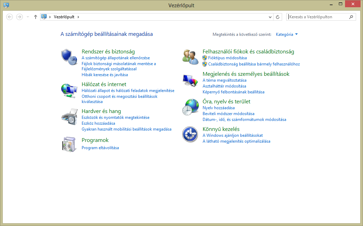Open Családbiztonság beállítása bármely felhasználóhoz

254,64
